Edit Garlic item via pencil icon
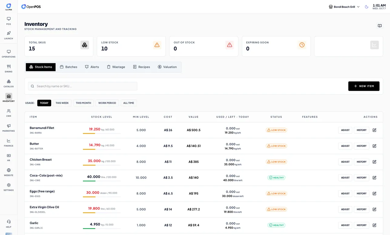390x235 pixels. [x=374, y=225]
